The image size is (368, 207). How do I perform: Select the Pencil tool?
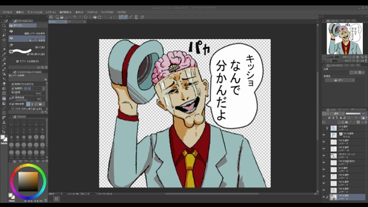tap(4, 64)
